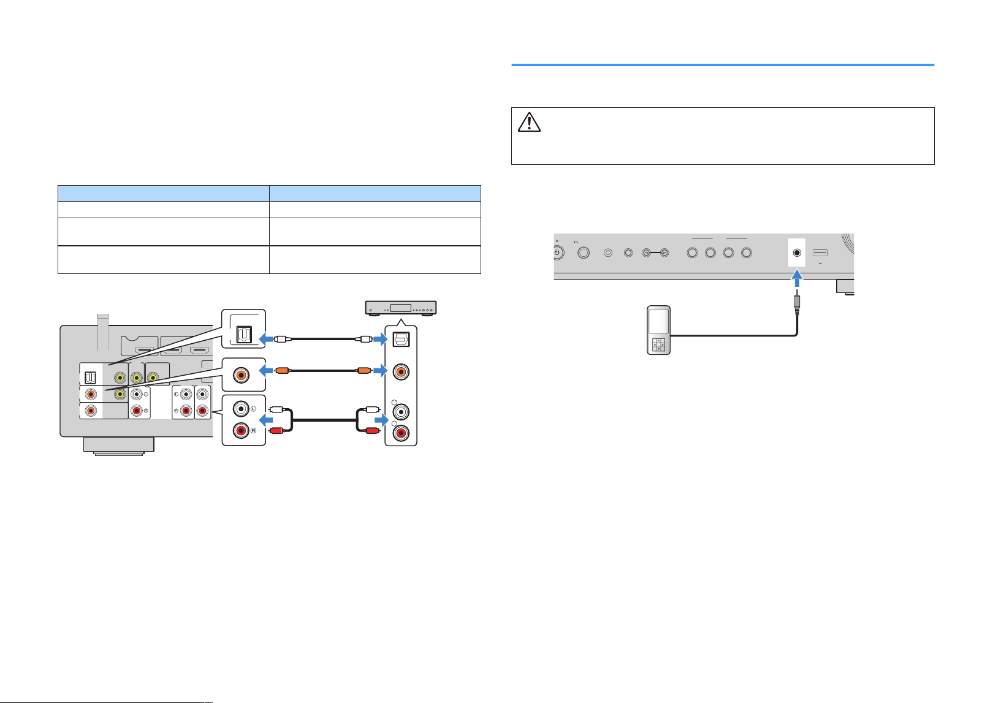Click the blue header cell of table's left column
Image resolution: width=993 pixels, height=703 pixels.
[x=164, y=193]
